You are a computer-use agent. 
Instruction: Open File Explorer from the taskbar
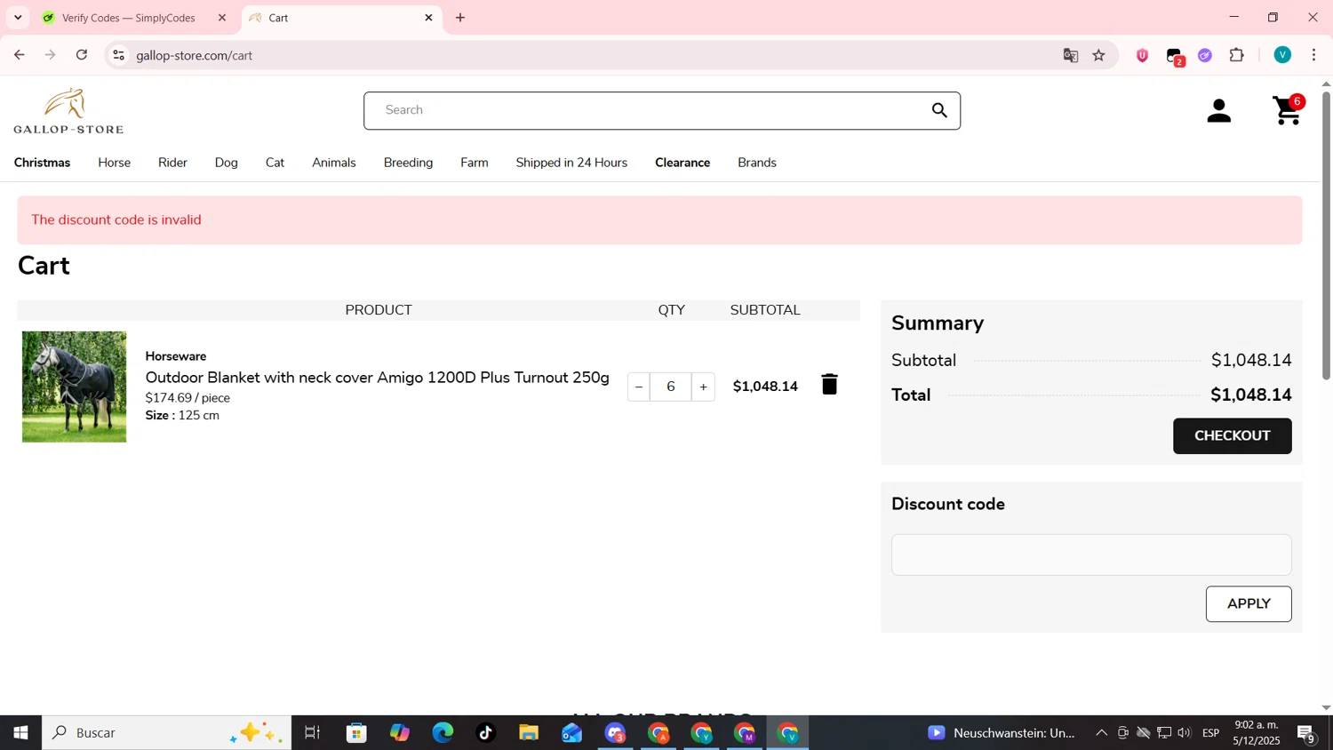coord(529,733)
